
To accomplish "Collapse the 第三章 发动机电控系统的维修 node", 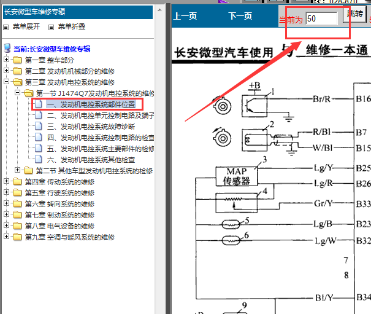I will coord(6,82).
